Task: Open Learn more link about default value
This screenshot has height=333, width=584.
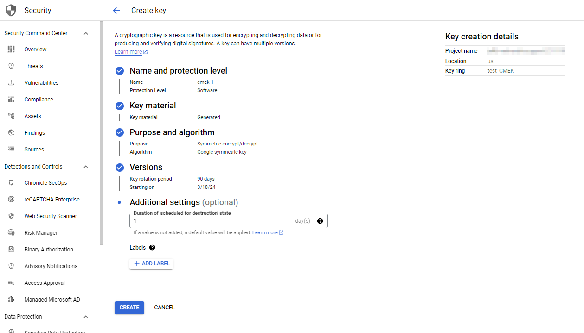Action: (268, 232)
